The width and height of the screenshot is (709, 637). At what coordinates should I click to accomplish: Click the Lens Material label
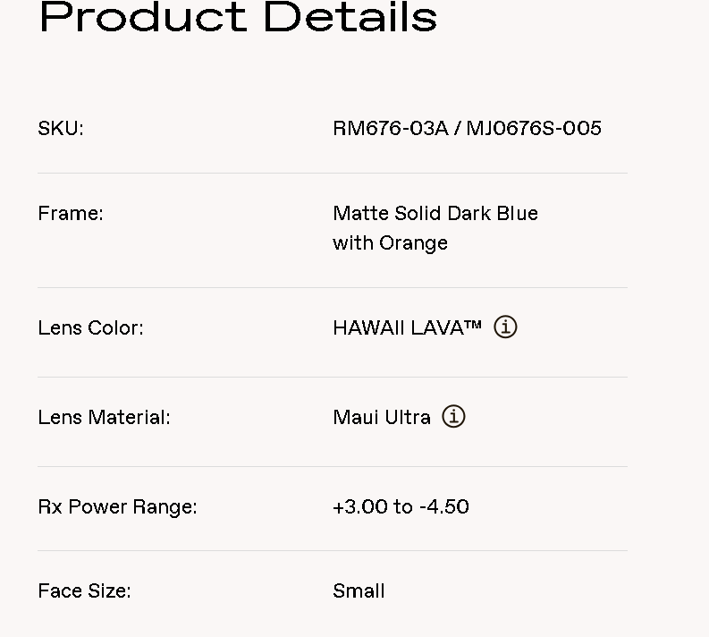click(104, 417)
